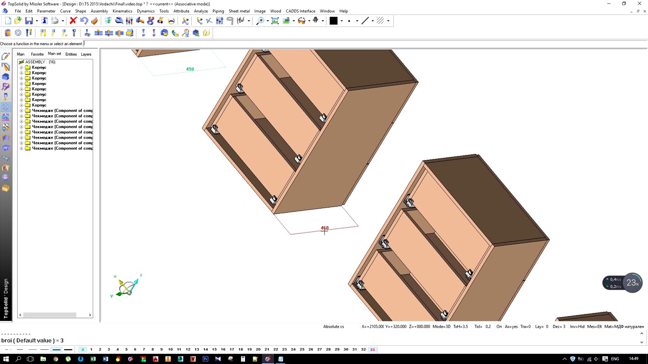Click the black current color swatch
Image resolution: width=648 pixels, height=364 pixels.
pyautogui.click(x=334, y=21)
